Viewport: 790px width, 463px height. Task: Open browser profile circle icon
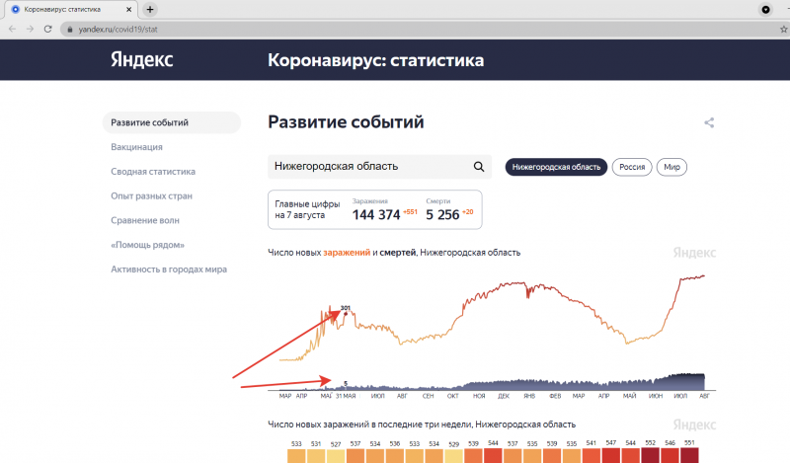point(765,10)
